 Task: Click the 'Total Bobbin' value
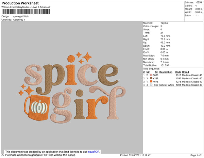(x=165, y=65)
